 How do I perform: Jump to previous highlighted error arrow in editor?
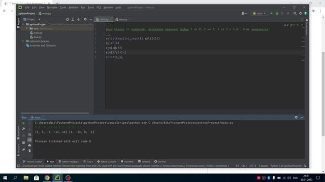pyautogui.click(x=298, y=25)
